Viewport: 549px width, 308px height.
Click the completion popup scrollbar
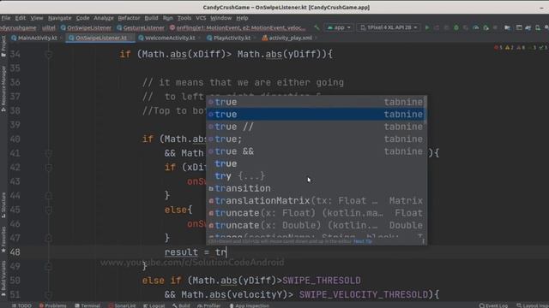425,110
